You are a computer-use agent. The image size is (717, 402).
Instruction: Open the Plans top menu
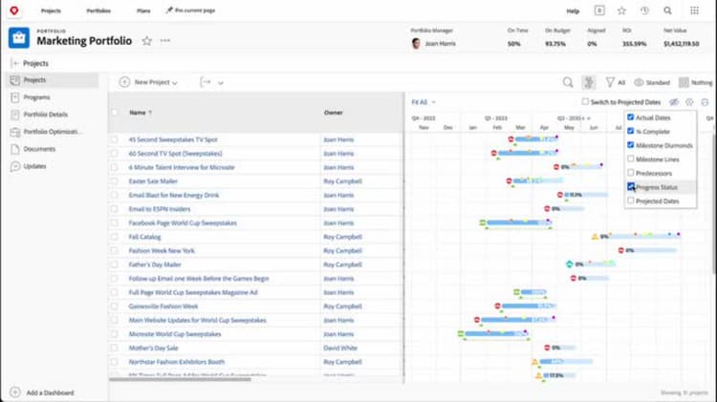143,11
